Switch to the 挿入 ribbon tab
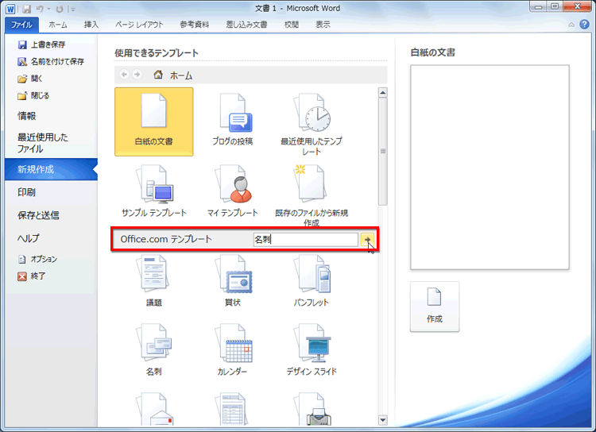This screenshot has width=596, height=432. coord(91,25)
